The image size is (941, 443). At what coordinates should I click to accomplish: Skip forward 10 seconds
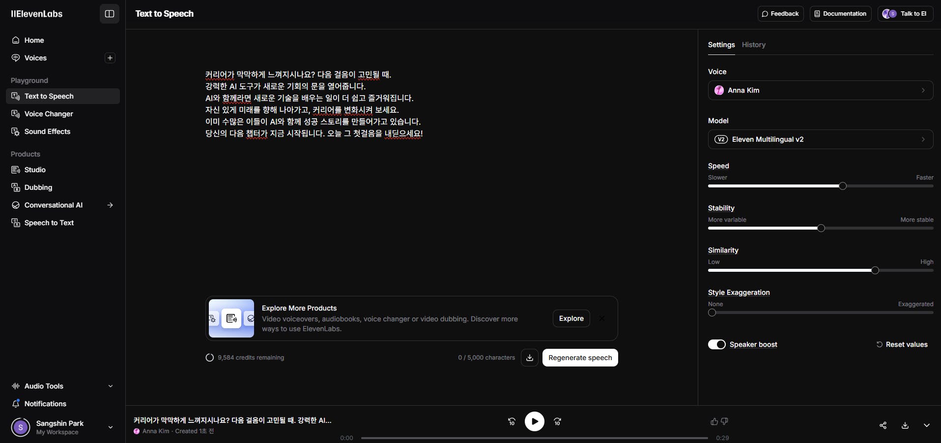click(x=557, y=421)
